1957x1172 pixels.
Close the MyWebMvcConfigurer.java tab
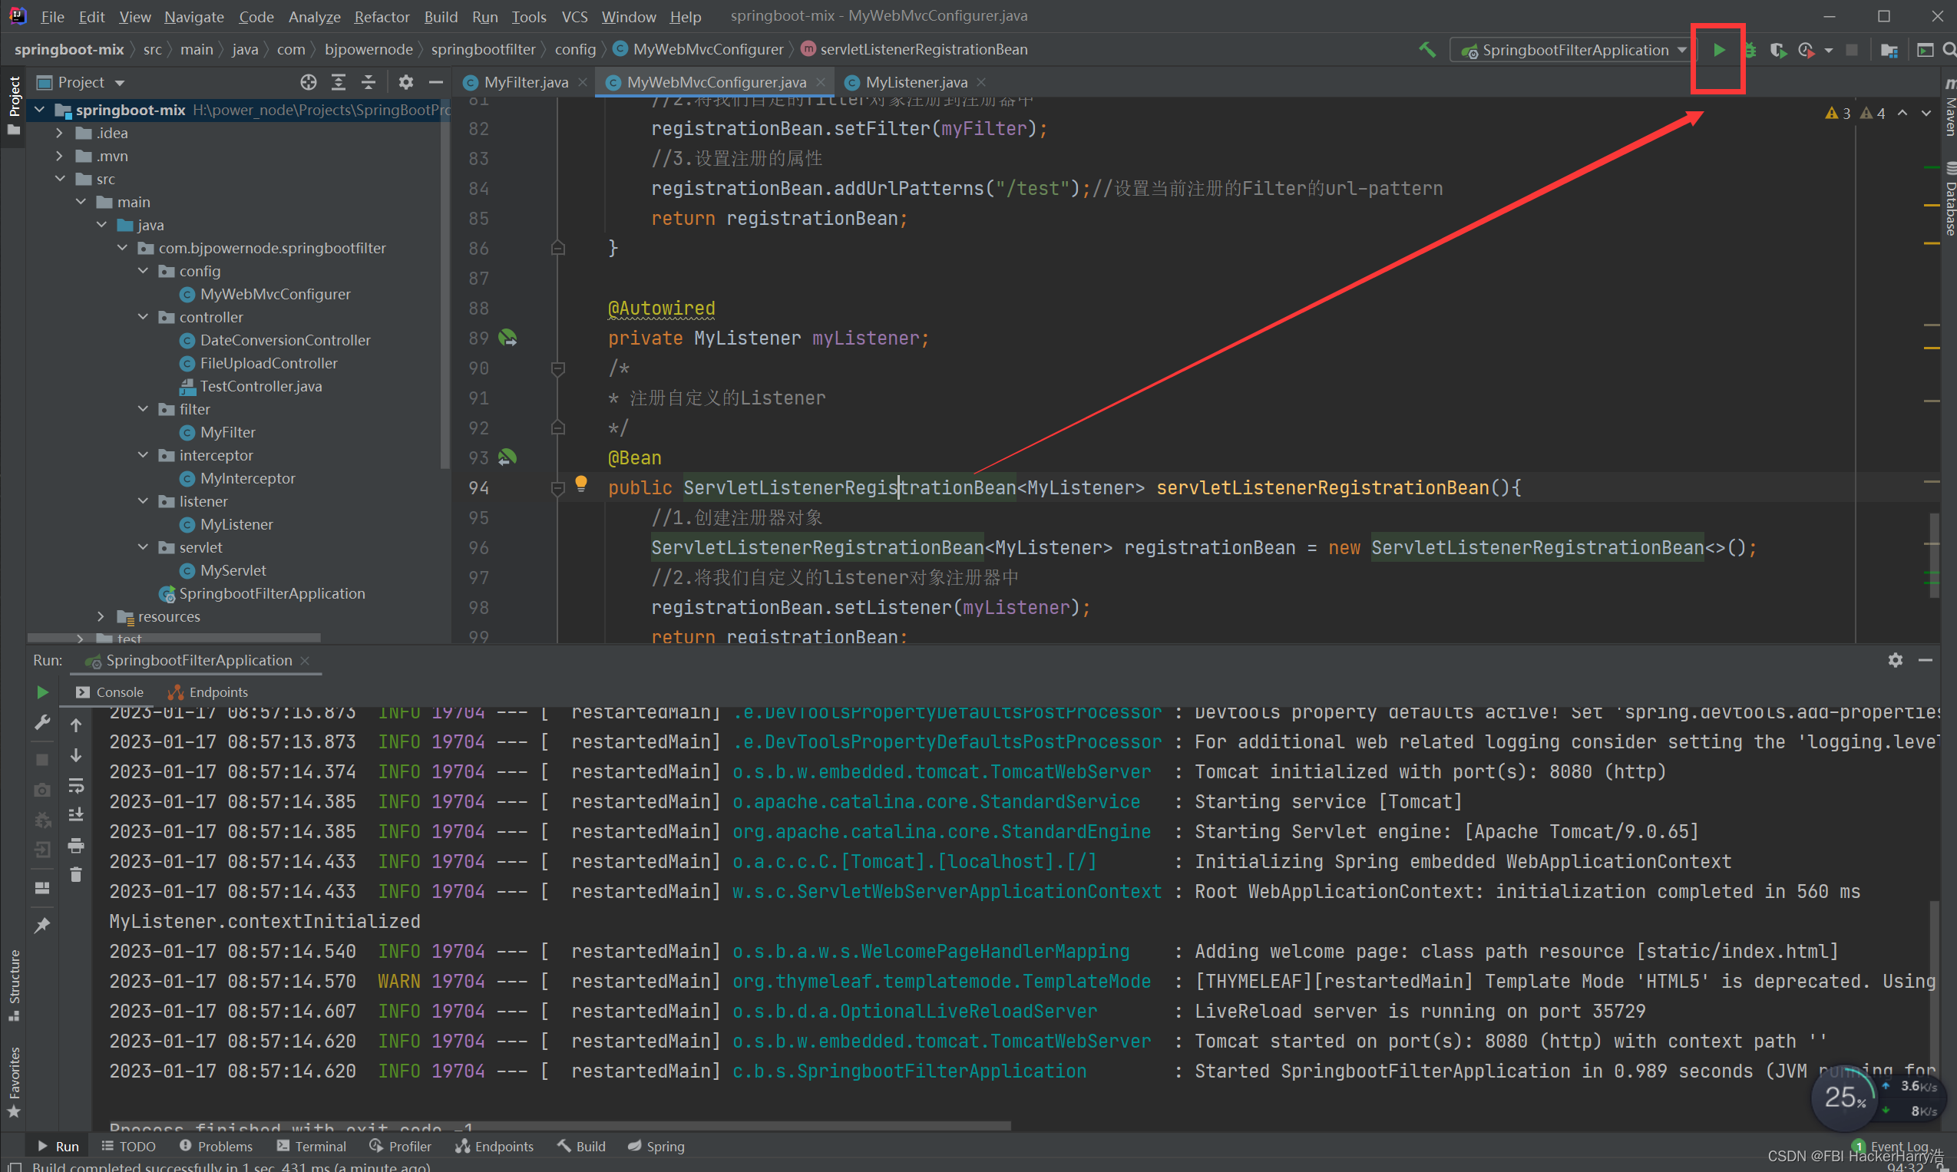click(x=821, y=82)
